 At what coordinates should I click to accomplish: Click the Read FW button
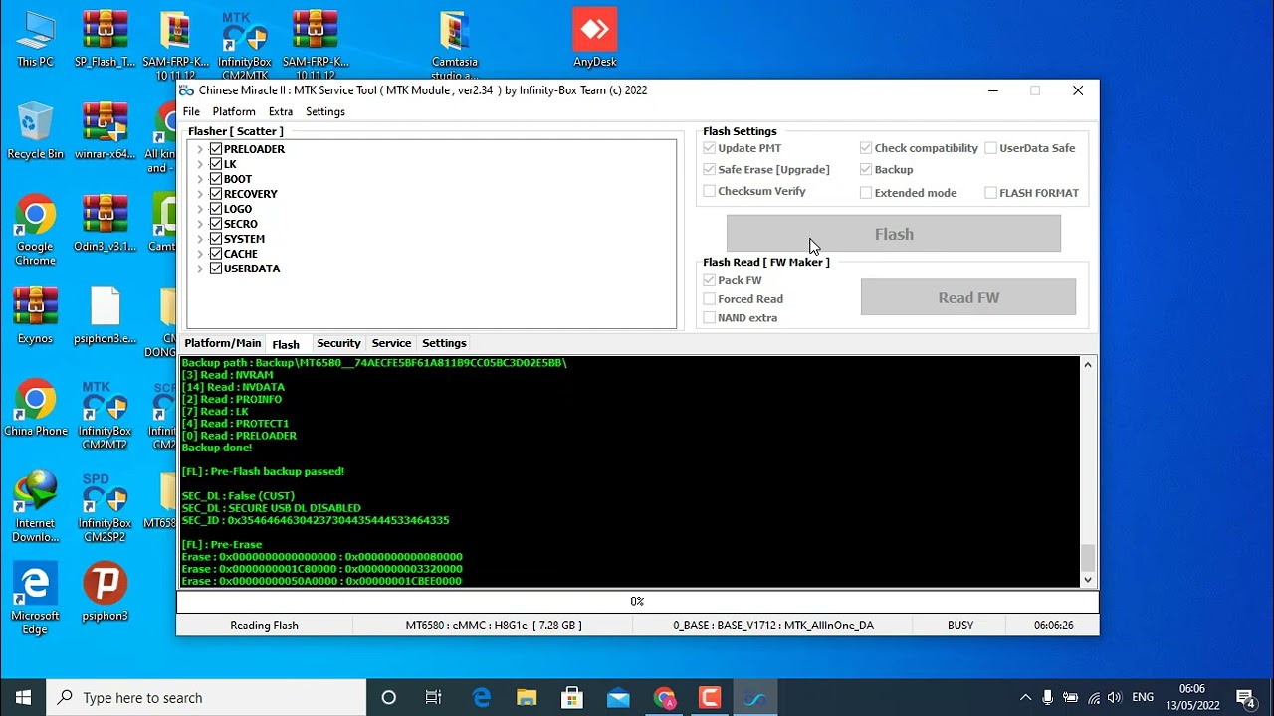(968, 297)
